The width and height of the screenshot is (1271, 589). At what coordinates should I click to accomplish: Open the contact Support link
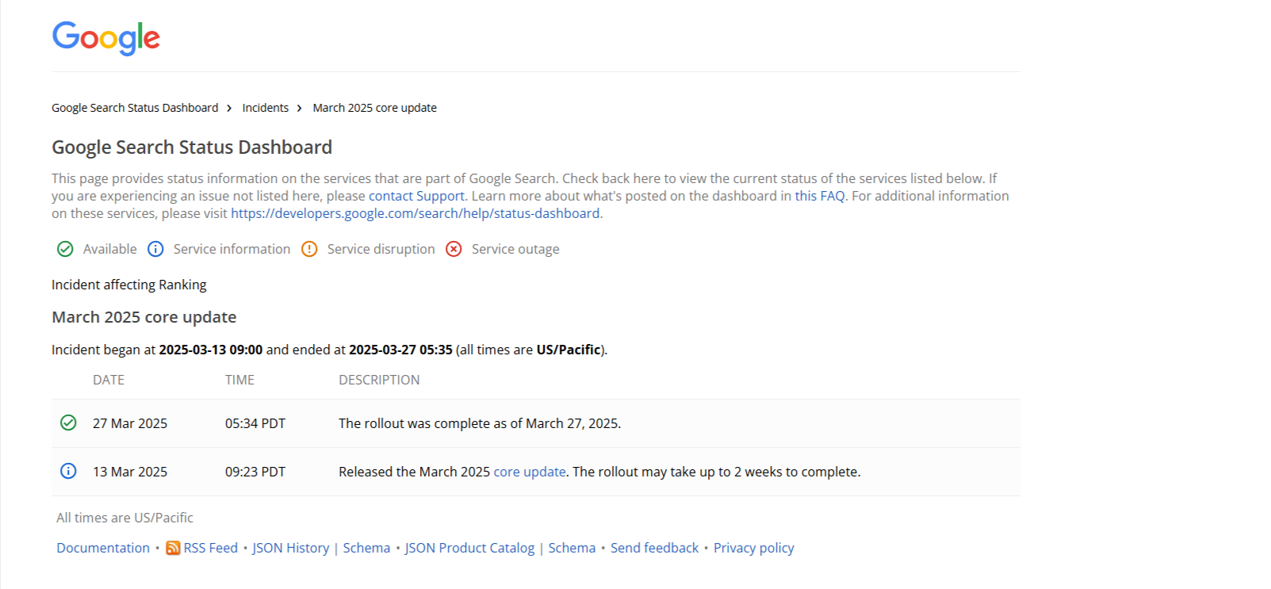(x=416, y=196)
